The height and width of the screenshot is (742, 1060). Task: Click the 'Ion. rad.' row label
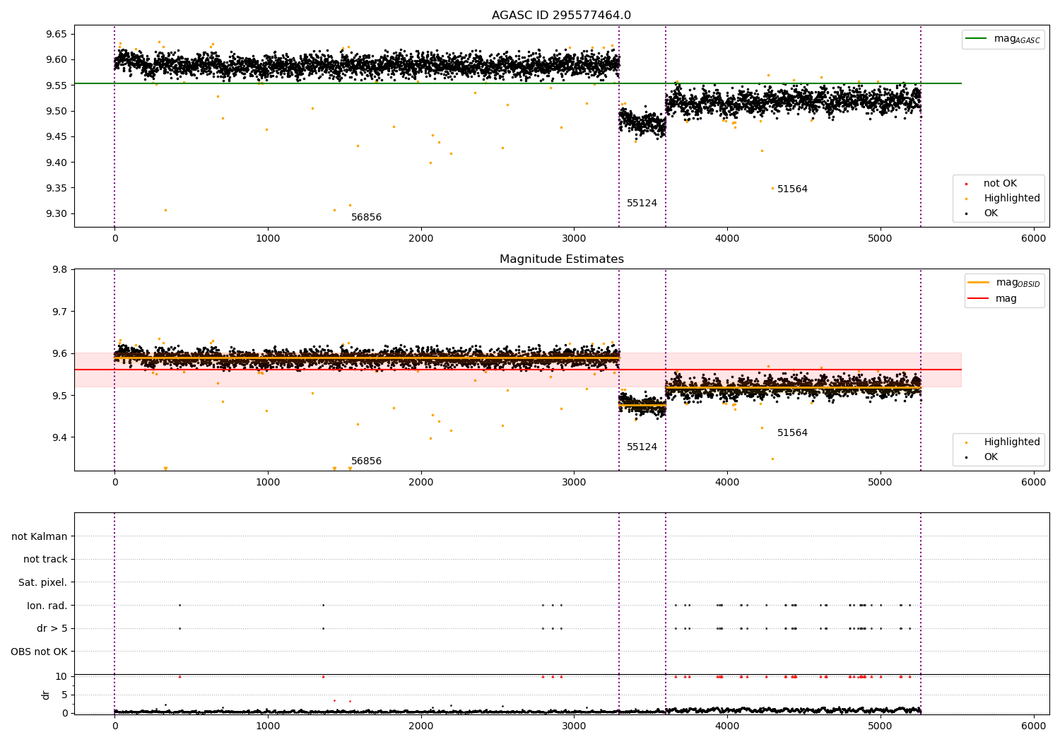pos(47,606)
